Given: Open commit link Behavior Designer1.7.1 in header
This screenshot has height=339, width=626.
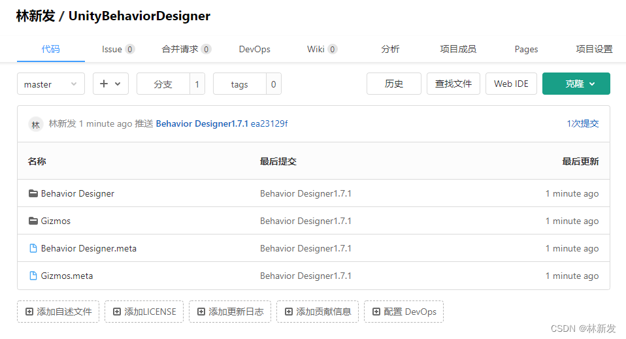Looking at the screenshot, I should [x=202, y=124].
